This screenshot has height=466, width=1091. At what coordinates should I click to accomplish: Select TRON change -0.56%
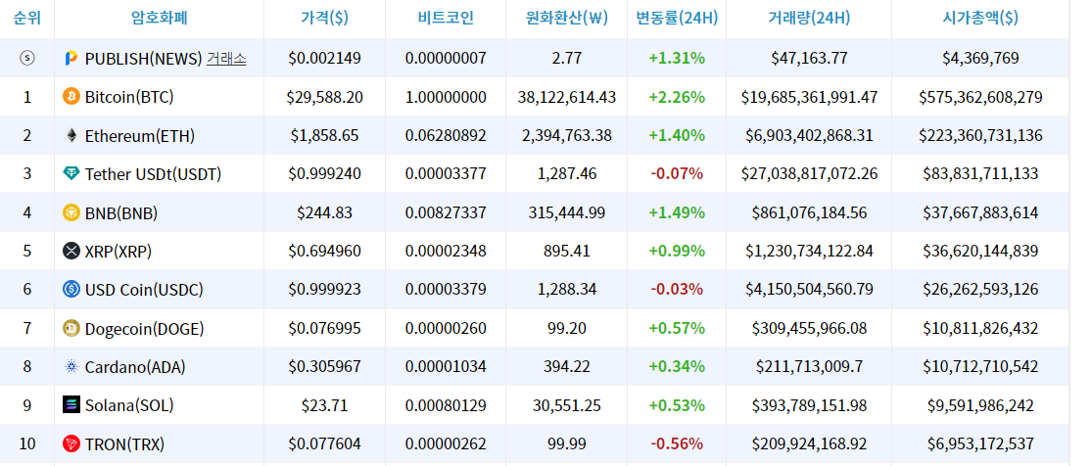tap(677, 443)
